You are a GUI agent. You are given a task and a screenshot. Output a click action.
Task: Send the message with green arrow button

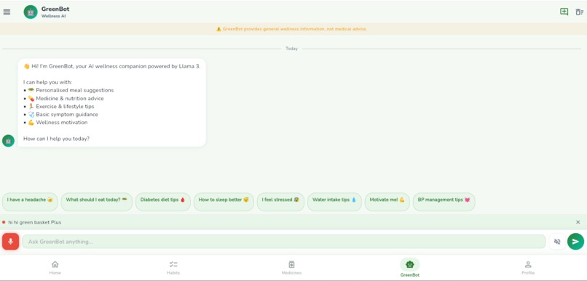click(575, 242)
